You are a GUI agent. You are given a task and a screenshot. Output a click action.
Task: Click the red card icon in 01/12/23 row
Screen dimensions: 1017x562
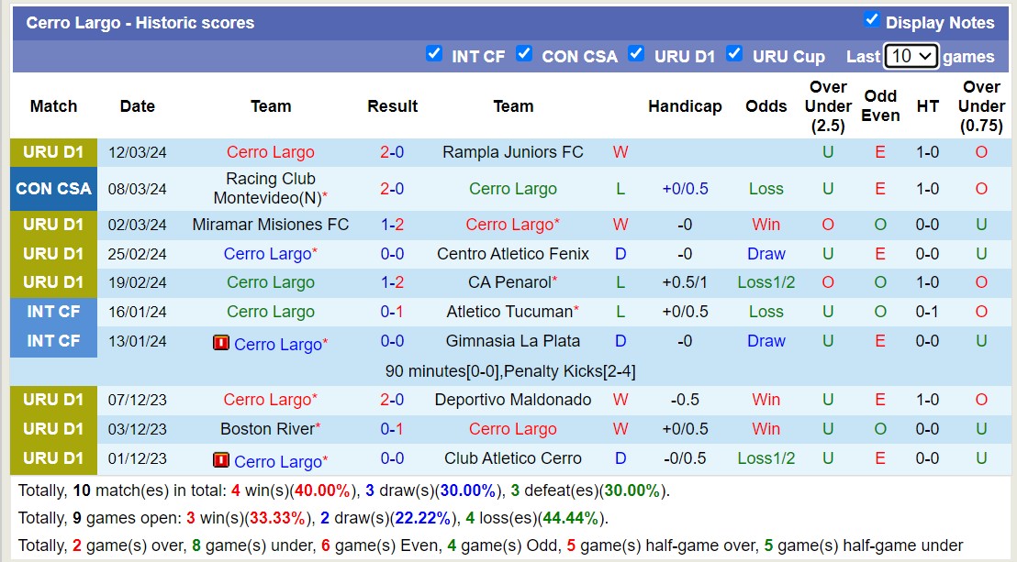point(220,460)
